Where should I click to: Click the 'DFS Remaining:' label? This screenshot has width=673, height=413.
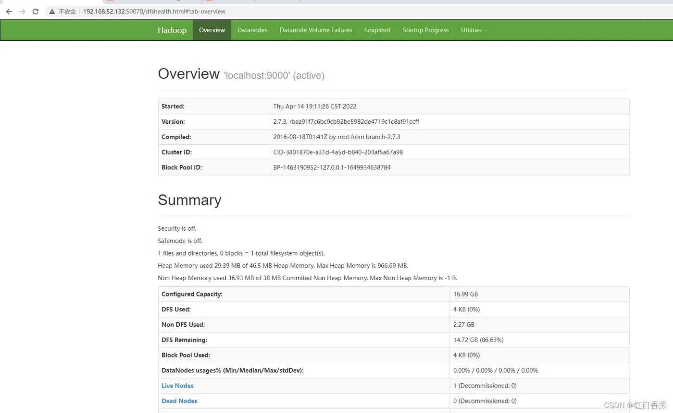pyautogui.click(x=184, y=340)
